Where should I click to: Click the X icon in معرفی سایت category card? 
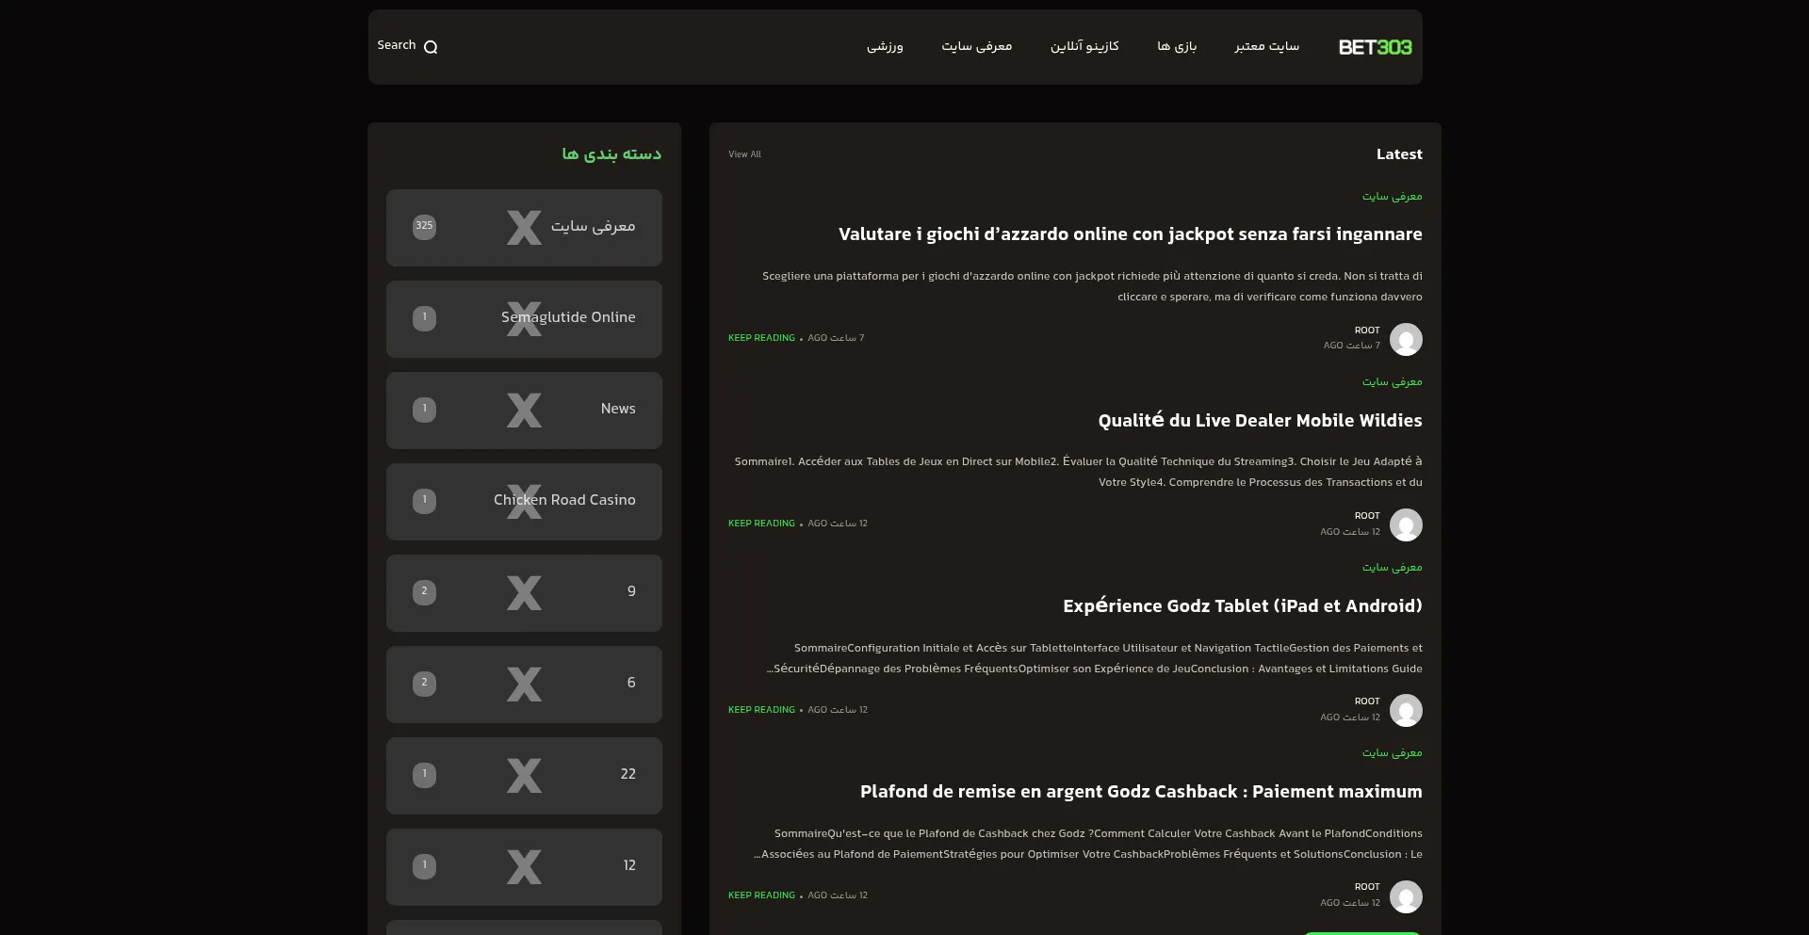pyautogui.click(x=524, y=228)
